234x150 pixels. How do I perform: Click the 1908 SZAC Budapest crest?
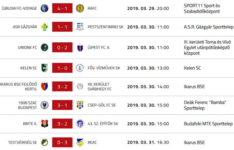pos(44,105)
